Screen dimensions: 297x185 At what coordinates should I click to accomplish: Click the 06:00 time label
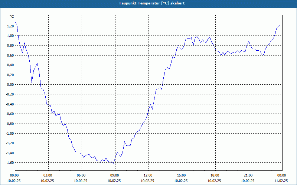click(x=82, y=175)
